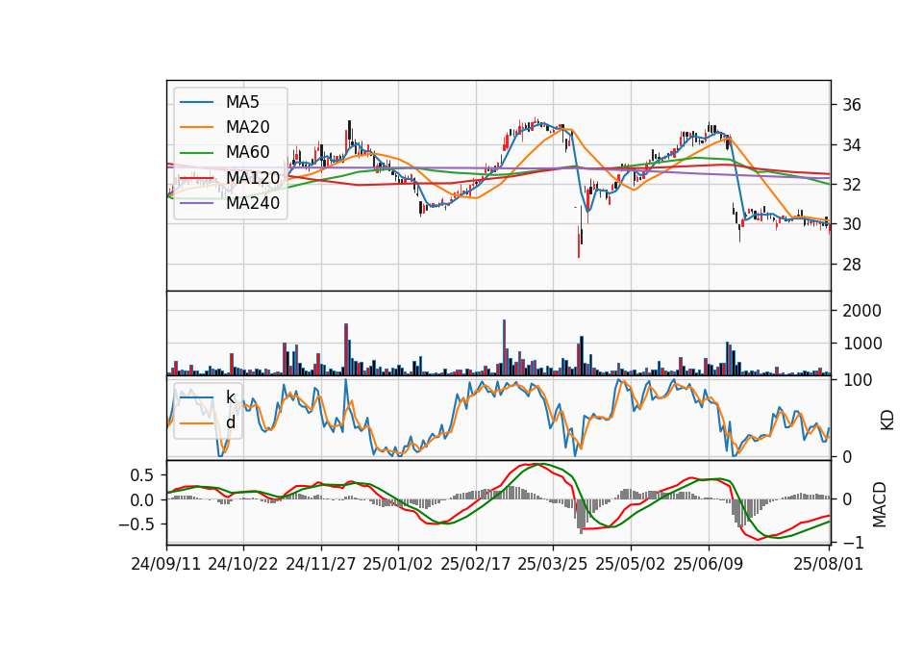Click the MA5 legend label
Screen dimensions: 923x664
click(242, 102)
